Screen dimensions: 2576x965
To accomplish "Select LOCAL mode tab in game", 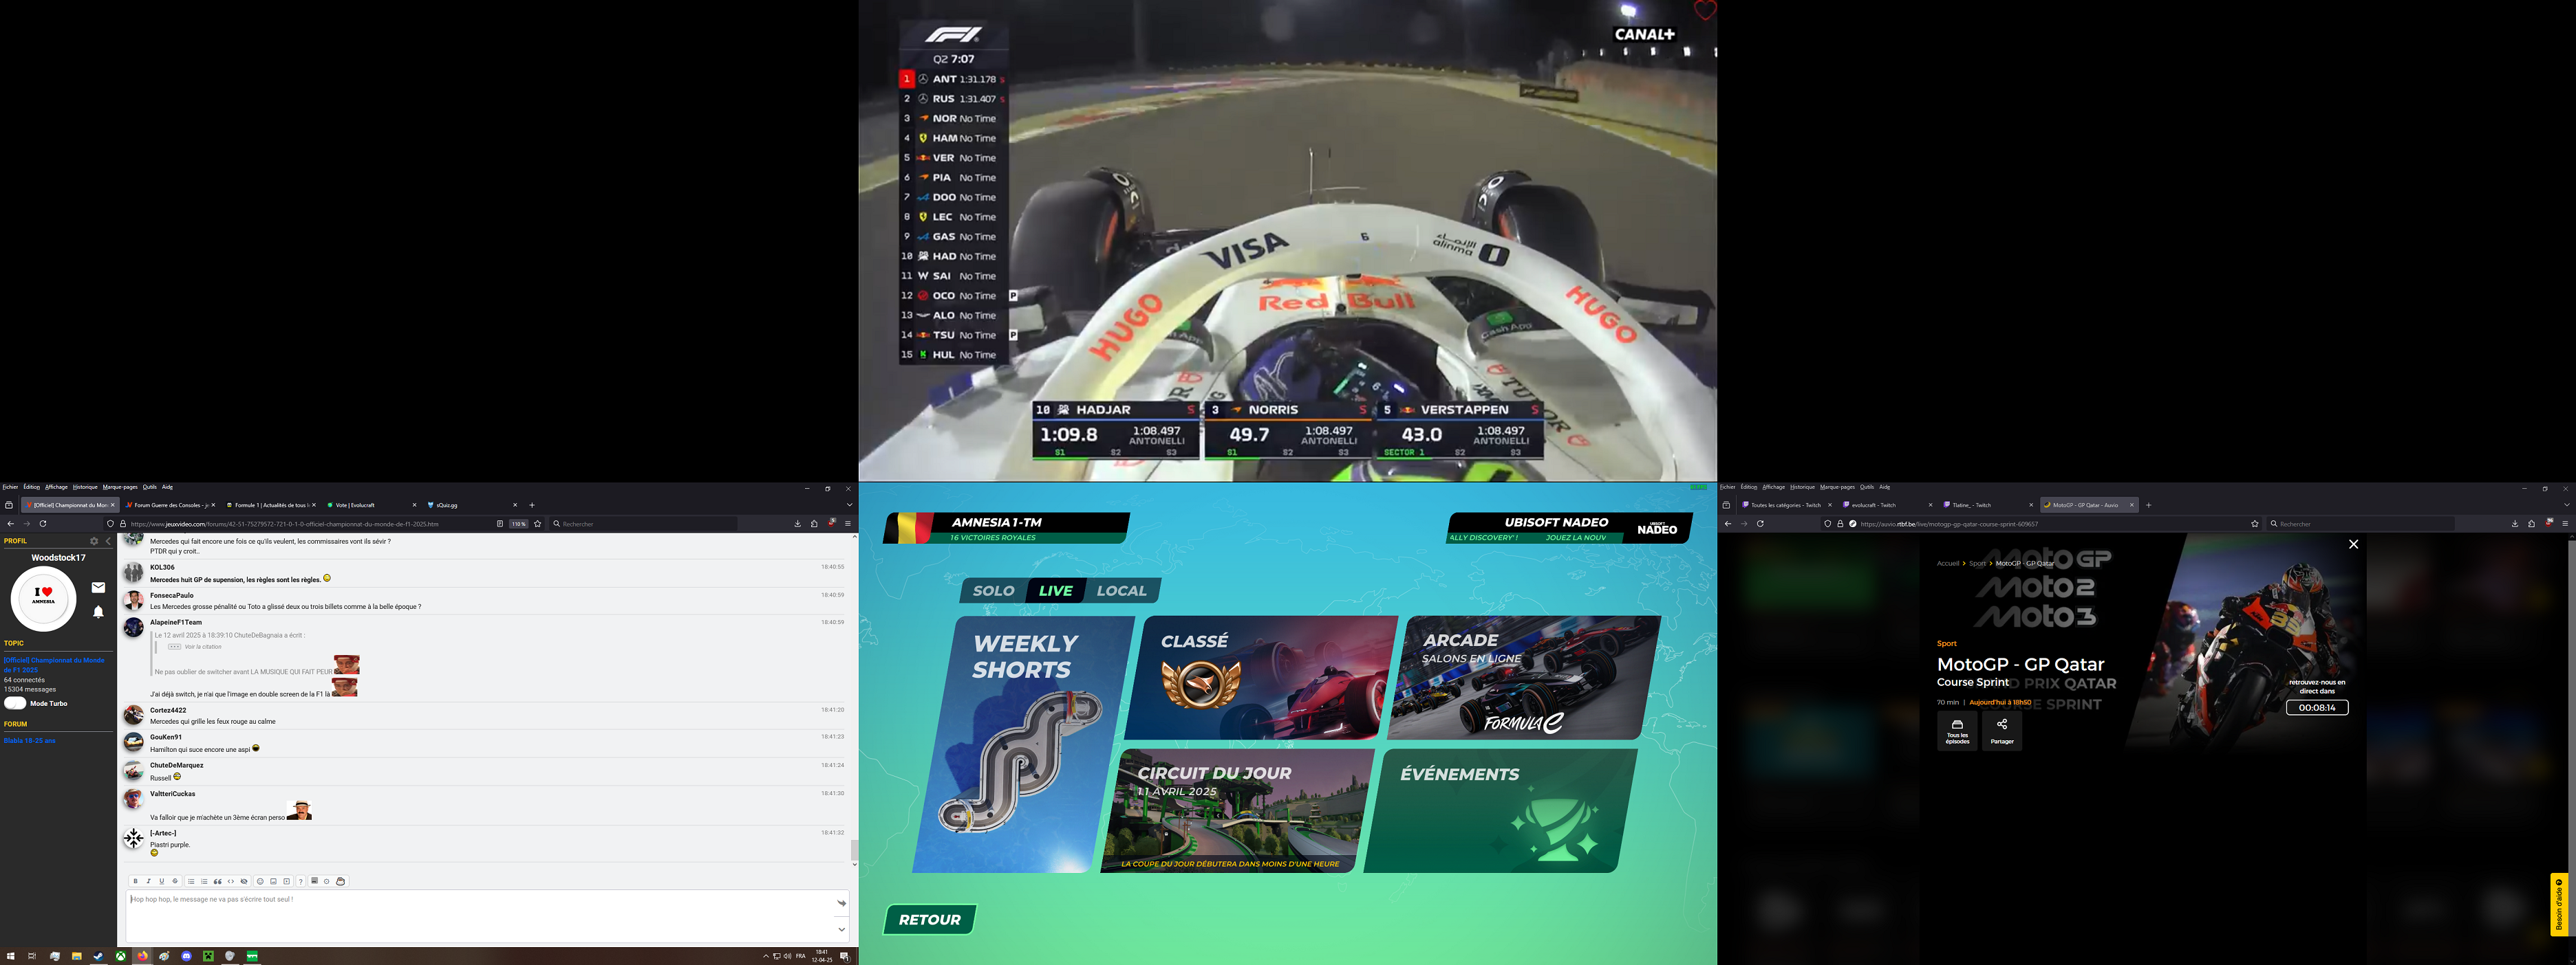I will [x=1121, y=590].
